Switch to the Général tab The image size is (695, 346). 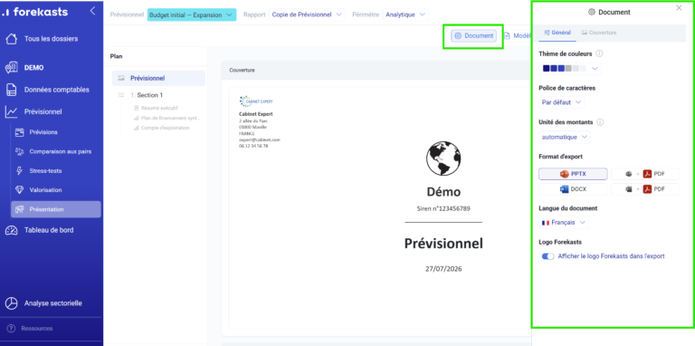tap(557, 33)
